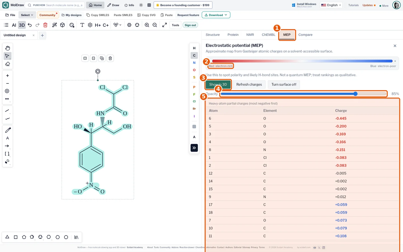
Task: Click the zoom in magnifier icon
Action: tap(147, 25)
